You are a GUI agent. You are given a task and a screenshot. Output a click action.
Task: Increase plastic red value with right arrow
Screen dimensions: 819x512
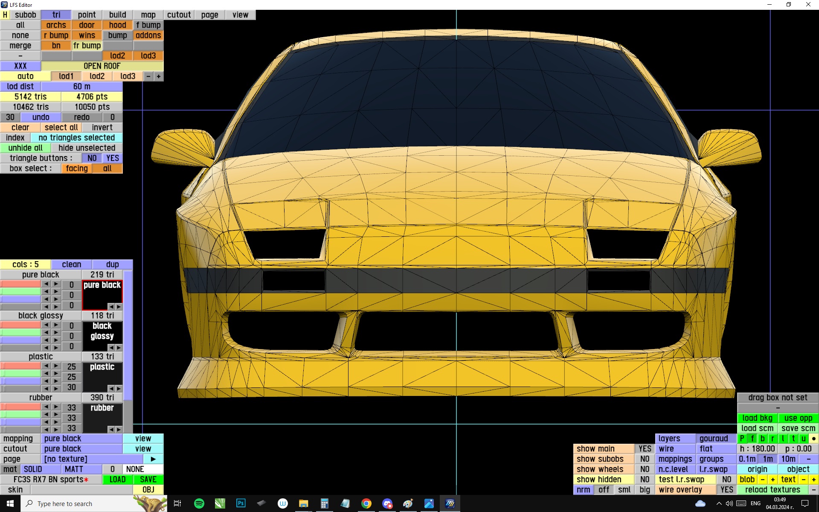click(x=56, y=366)
